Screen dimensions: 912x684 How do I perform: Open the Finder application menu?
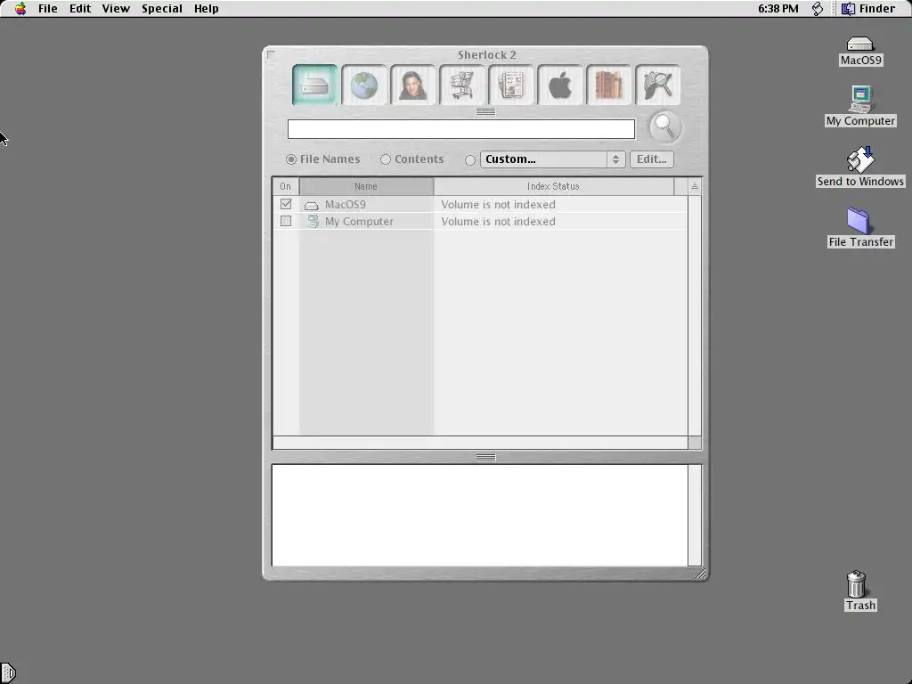tap(868, 9)
